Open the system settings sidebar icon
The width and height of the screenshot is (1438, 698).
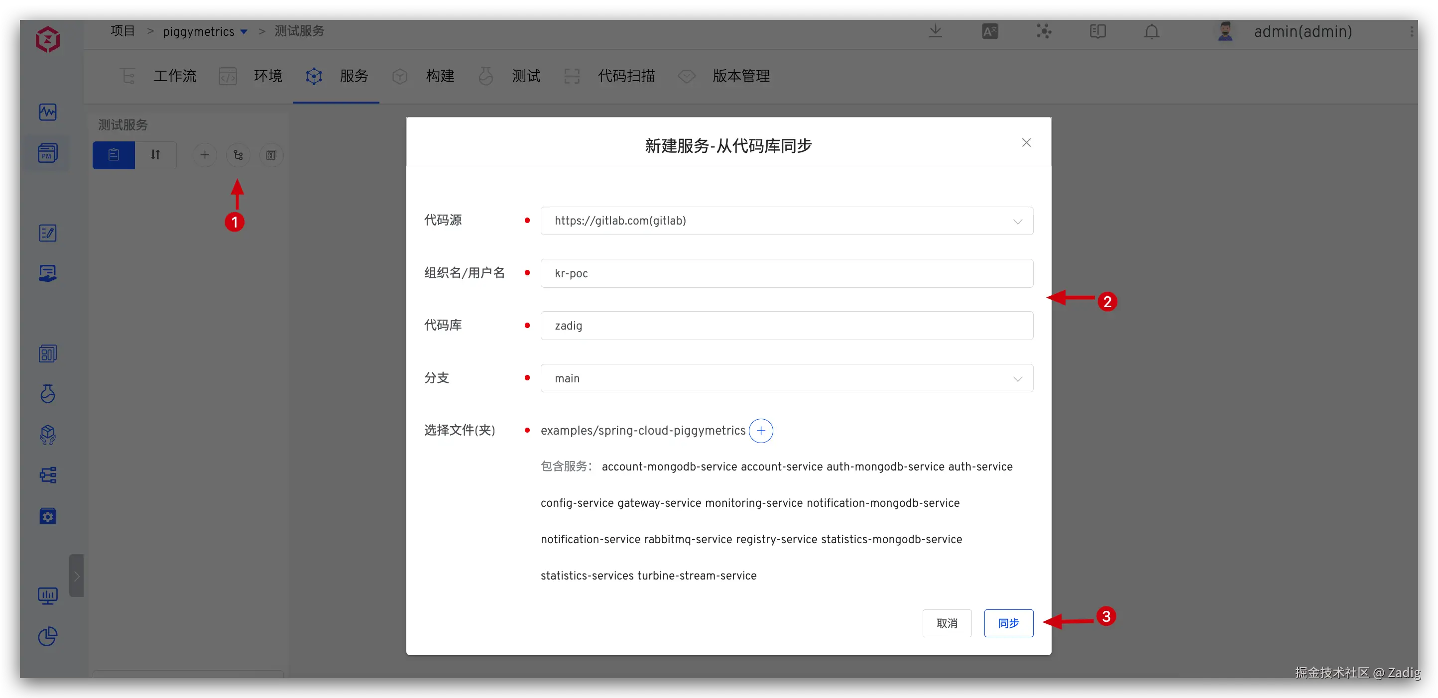[x=47, y=516]
